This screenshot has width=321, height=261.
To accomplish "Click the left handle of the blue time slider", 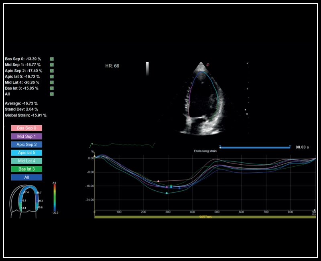I will [220, 148].
